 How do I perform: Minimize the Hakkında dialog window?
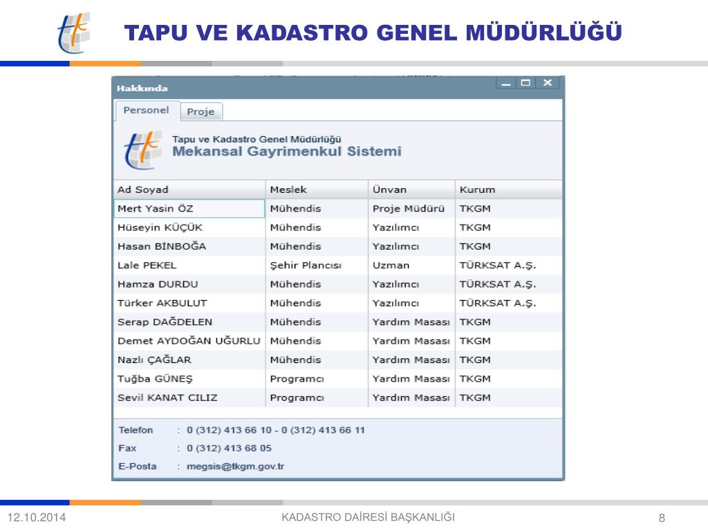[506, 83]
